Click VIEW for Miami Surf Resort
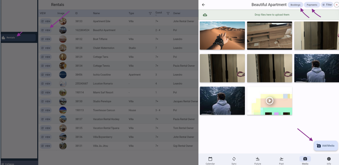The height and width of the screenshot is (165, 339). [x=45, y=93]
